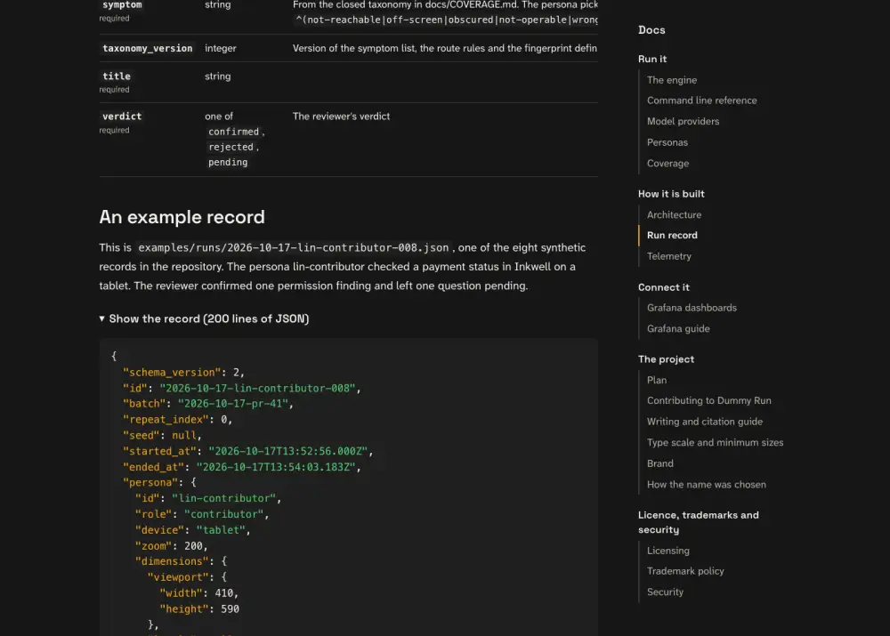Click the "contributor" role value
The width and height of the screenshot is (890, 636).
pos(223,515)
